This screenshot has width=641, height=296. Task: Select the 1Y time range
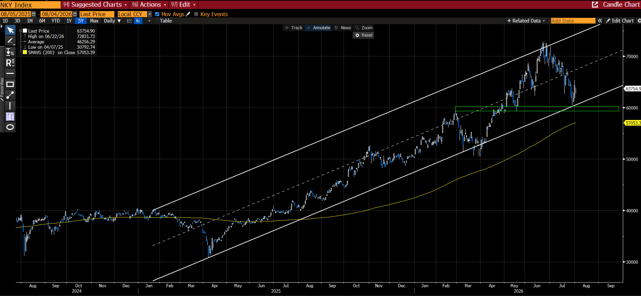tap(69, 21)
